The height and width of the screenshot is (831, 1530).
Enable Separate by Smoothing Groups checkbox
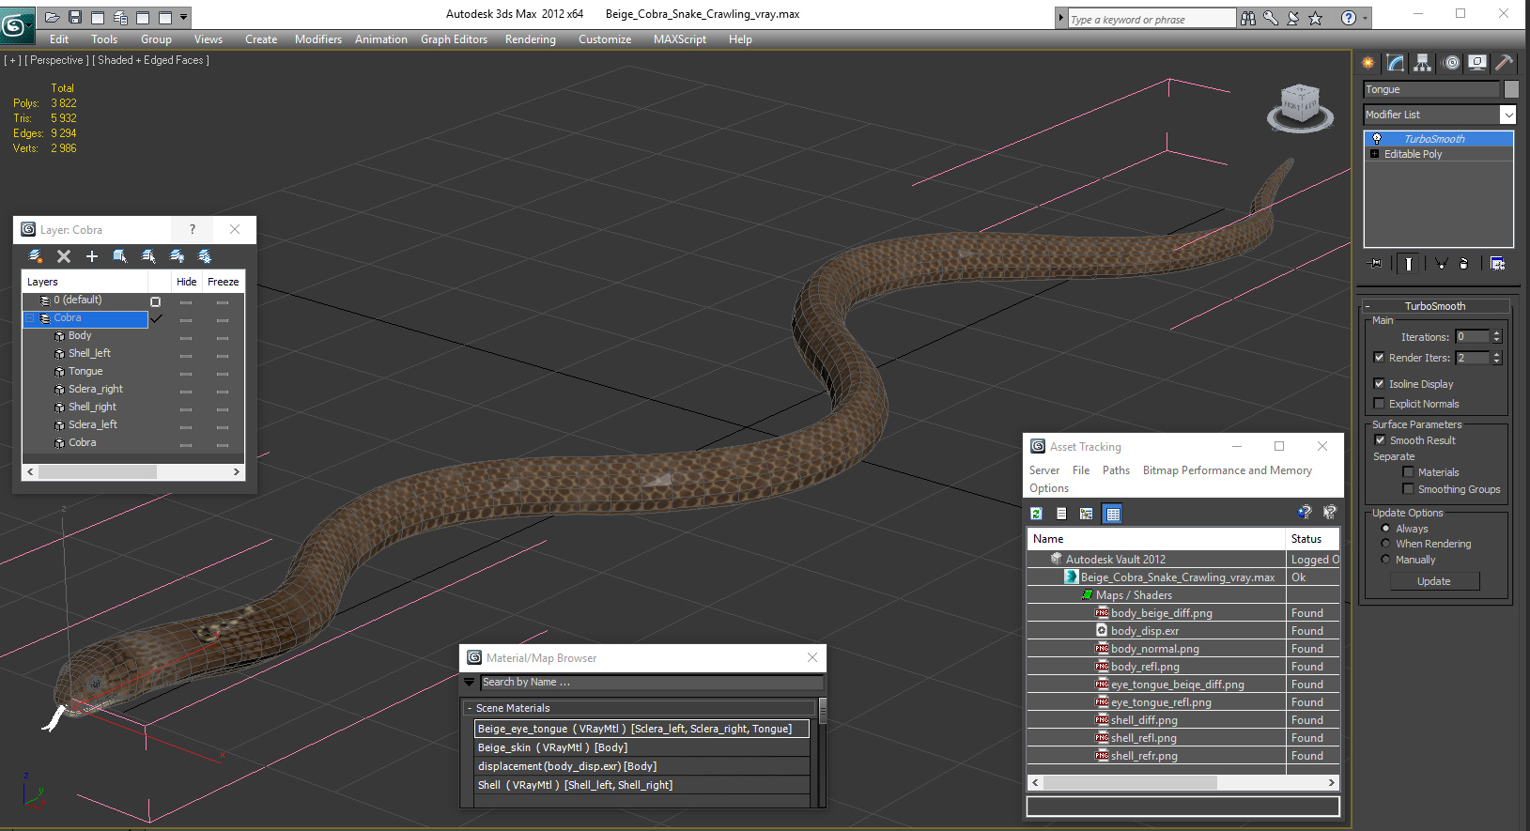(1408, 489)
